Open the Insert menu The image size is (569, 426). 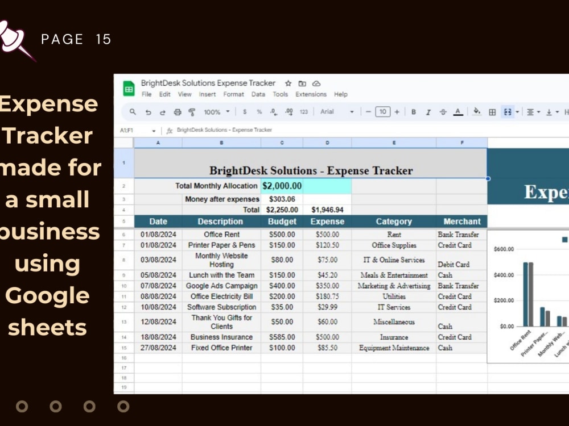207,94
